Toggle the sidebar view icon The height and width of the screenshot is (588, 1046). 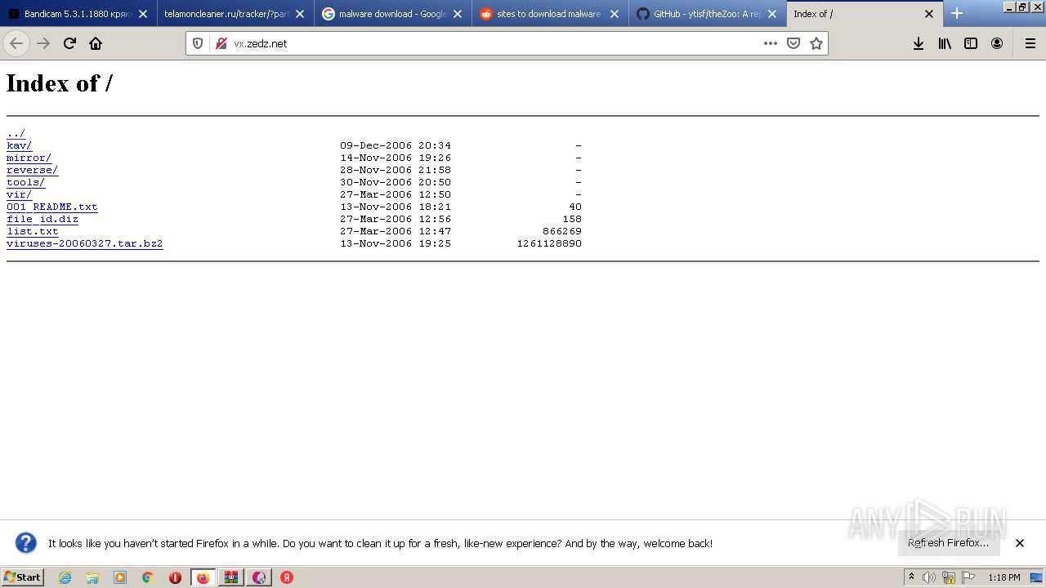[971, 43]
